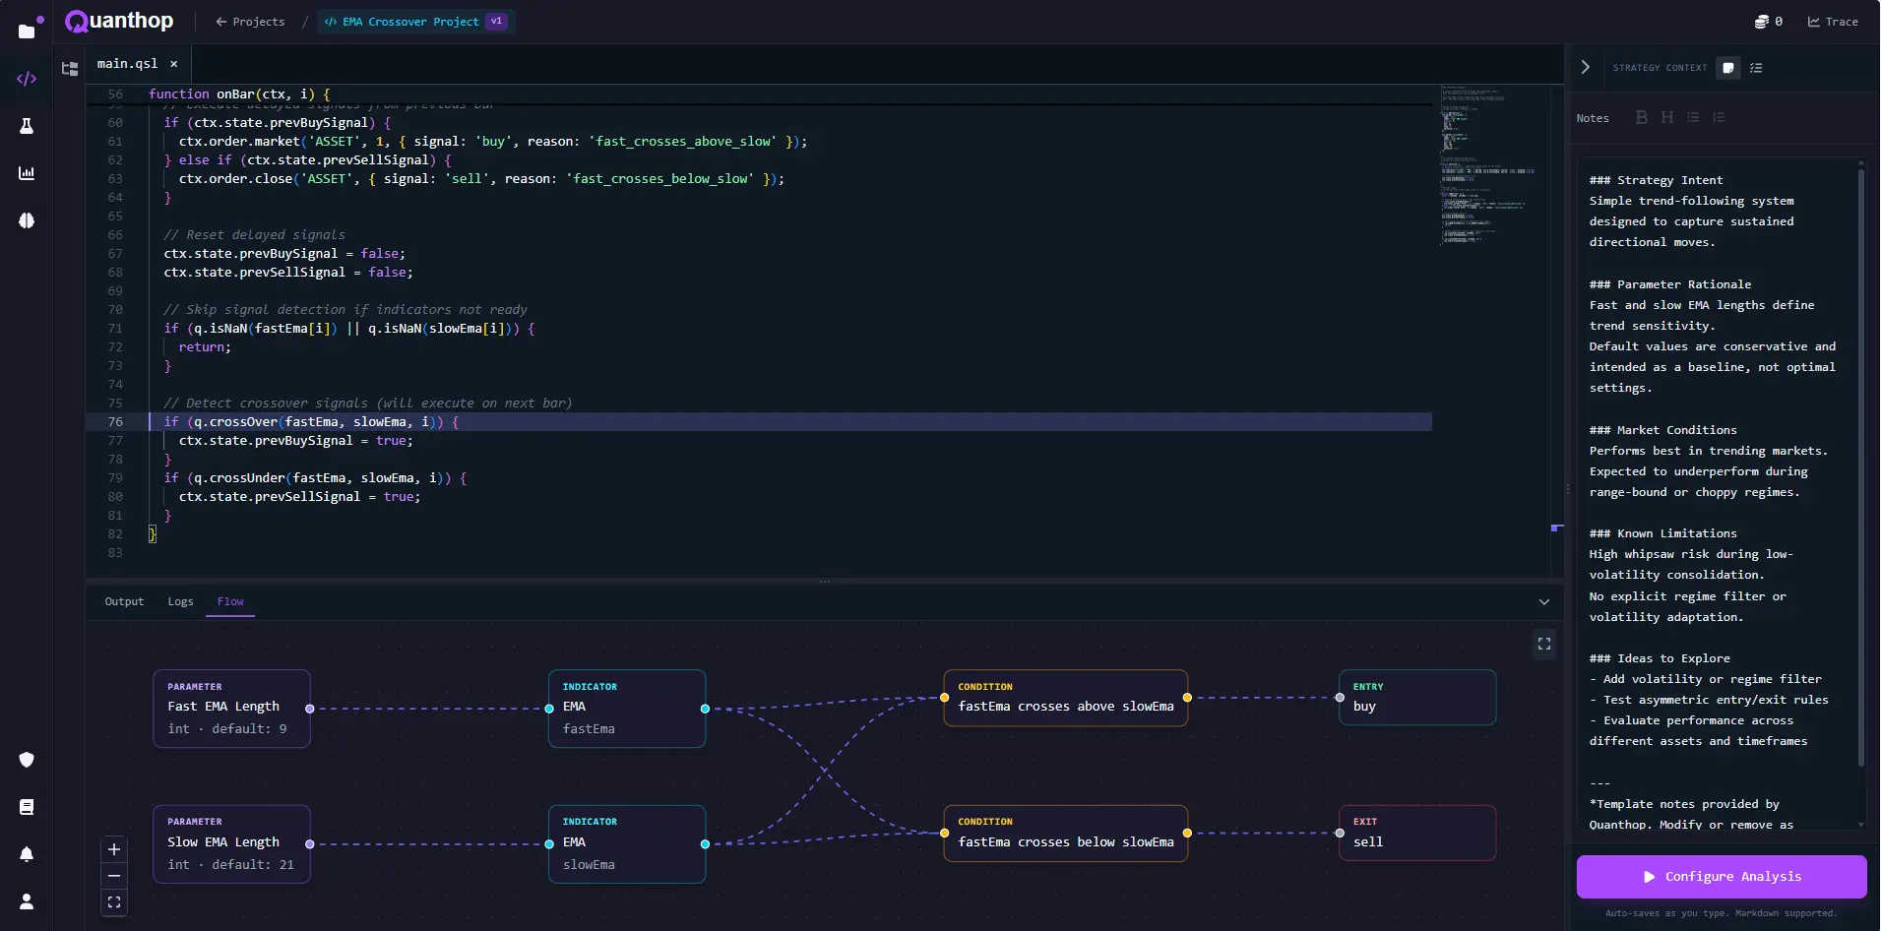Zoom out the flow diagram
1881x931 pixels.
pyautogui.click(x=114, y=876)
